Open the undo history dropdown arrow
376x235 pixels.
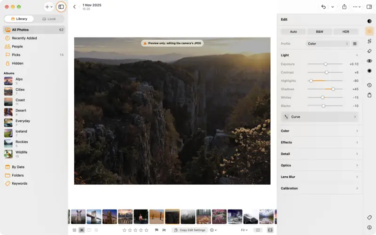[x=332, y=7]
